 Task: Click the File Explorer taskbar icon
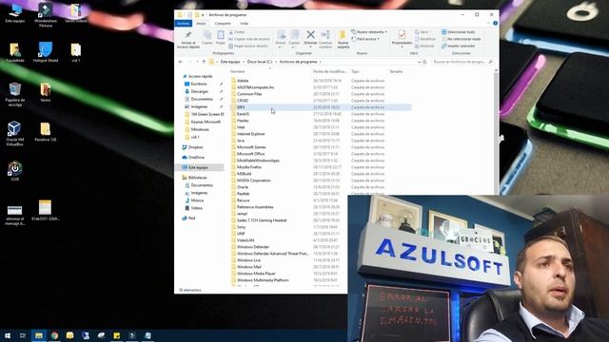tap(39, 335)
